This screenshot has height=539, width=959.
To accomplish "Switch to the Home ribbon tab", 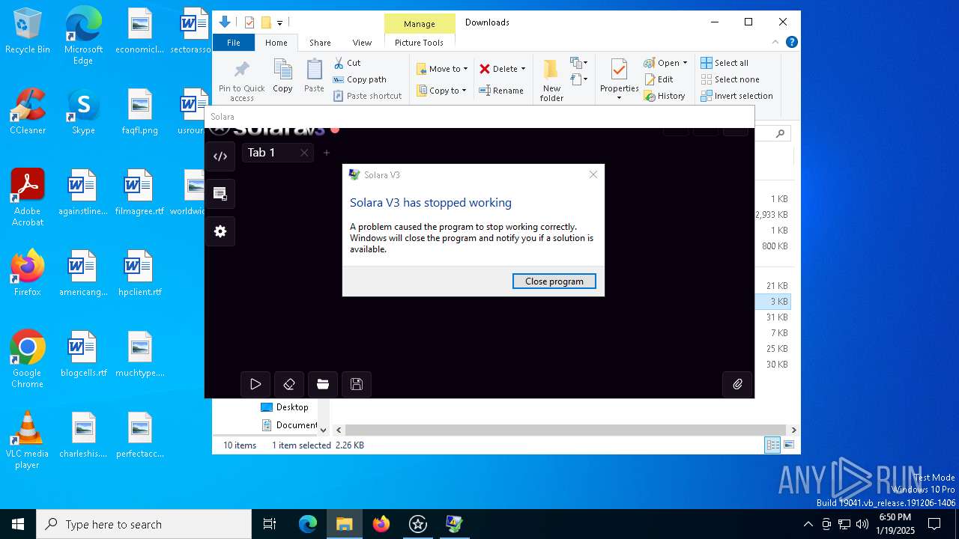I will 276,43.
